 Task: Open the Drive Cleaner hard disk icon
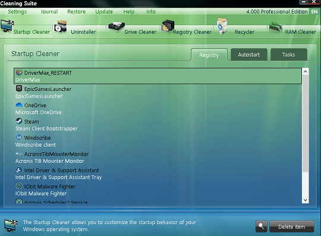[117, 27]
